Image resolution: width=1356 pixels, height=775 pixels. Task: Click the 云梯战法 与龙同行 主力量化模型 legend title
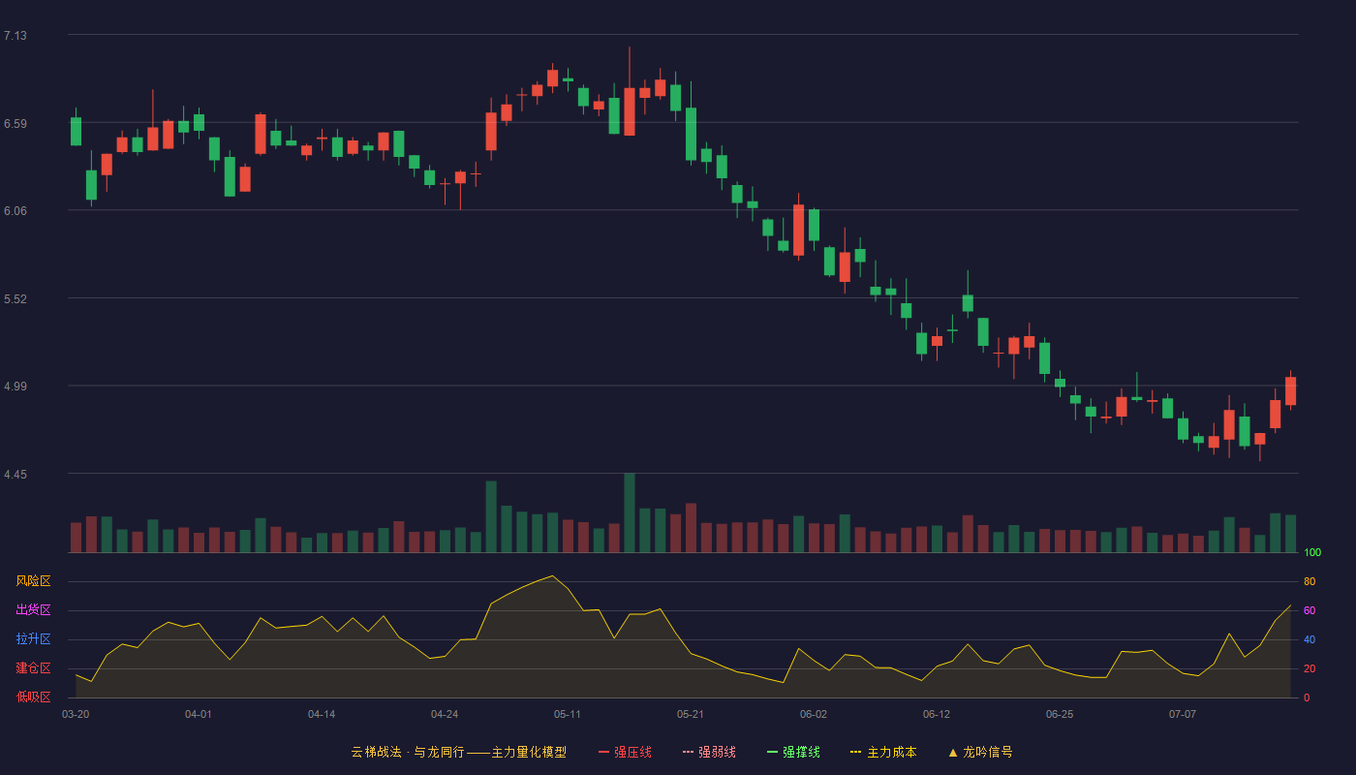click(458, 752)
